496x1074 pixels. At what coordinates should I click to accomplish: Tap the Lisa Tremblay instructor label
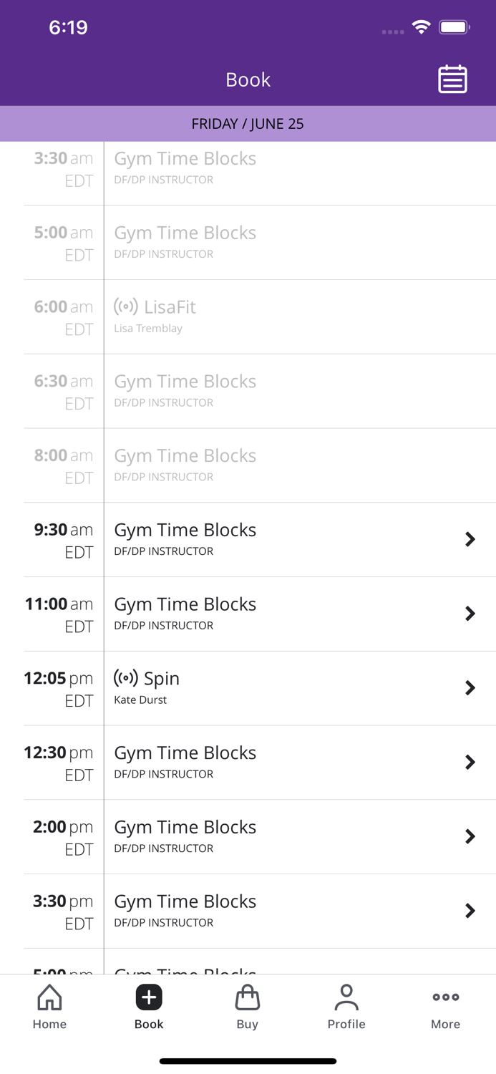pos(148,329)
